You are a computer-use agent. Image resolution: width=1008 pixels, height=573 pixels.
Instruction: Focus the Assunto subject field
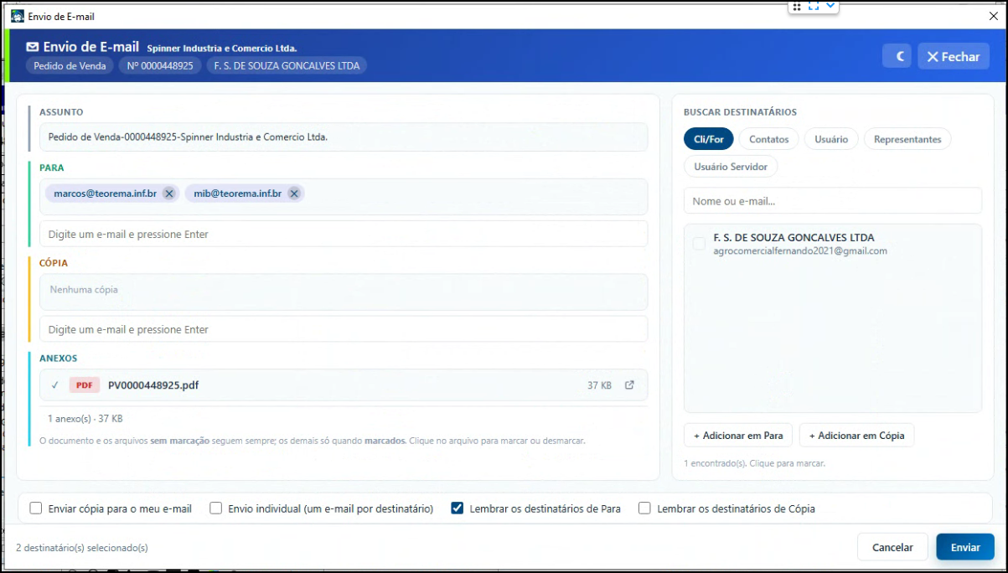click(x=344, y=137)
